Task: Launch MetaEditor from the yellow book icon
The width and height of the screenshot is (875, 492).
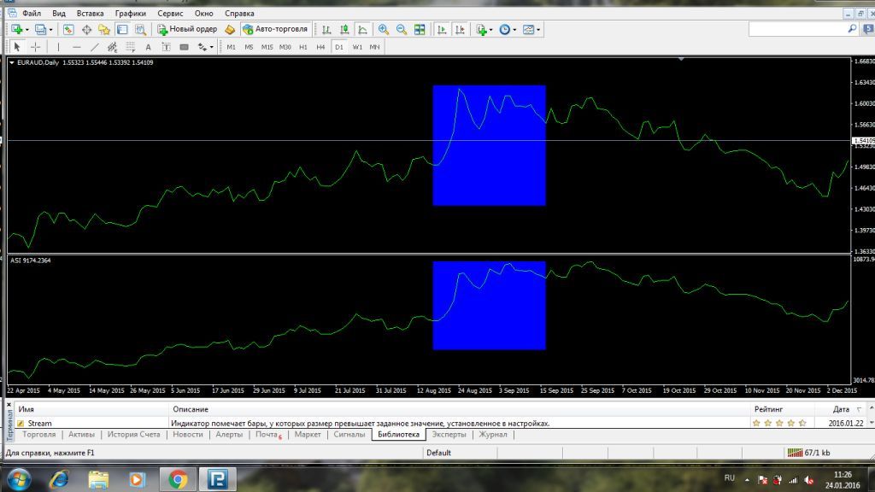Action: click(x=230, y=30)
